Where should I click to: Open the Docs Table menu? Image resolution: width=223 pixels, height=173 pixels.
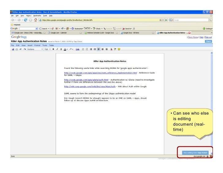pos(51,45)
